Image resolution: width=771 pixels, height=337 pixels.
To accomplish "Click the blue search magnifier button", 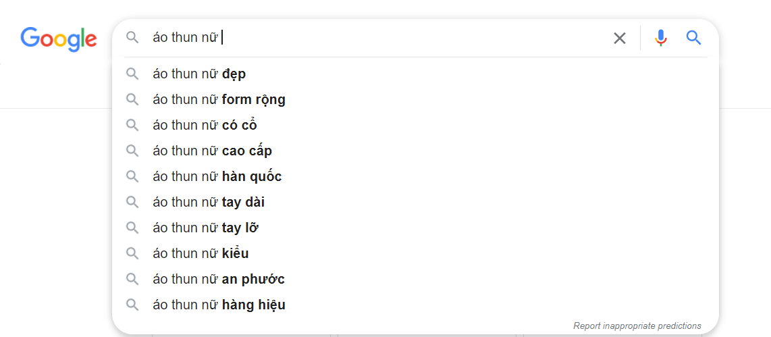I will click(693, 38).
